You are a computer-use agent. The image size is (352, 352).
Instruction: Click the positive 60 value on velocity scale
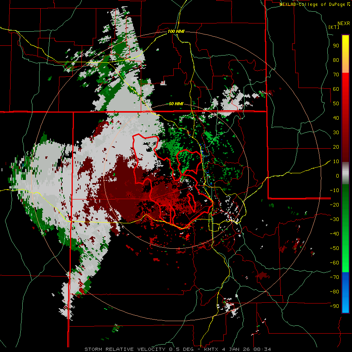coord(336,89)
